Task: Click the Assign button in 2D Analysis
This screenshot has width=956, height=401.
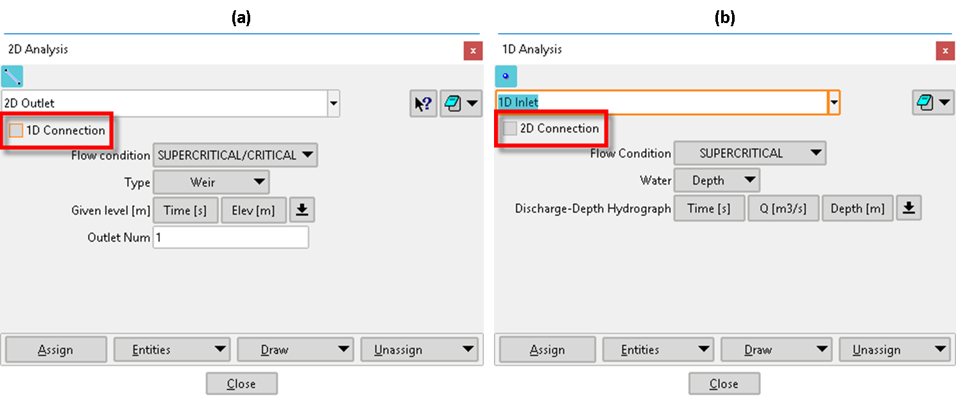Action: point(56,350)
